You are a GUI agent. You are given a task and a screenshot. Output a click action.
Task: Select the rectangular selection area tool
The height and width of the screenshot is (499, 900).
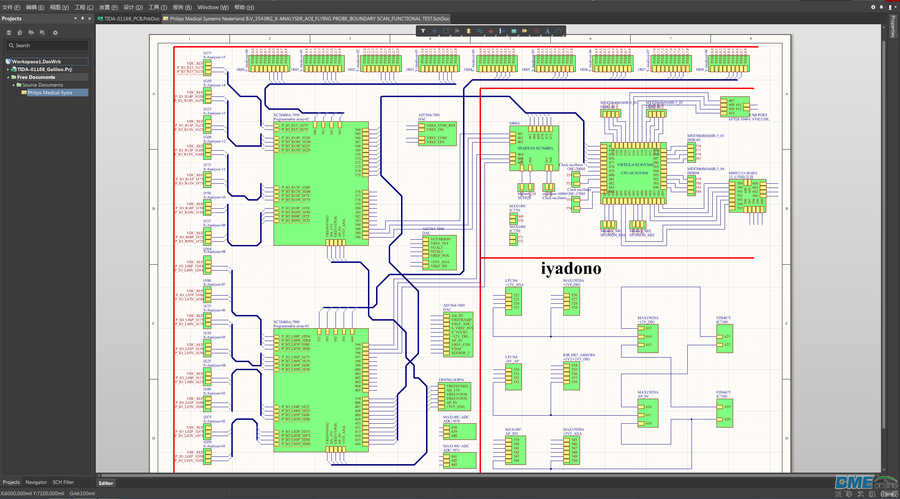[x=446, y=31]
